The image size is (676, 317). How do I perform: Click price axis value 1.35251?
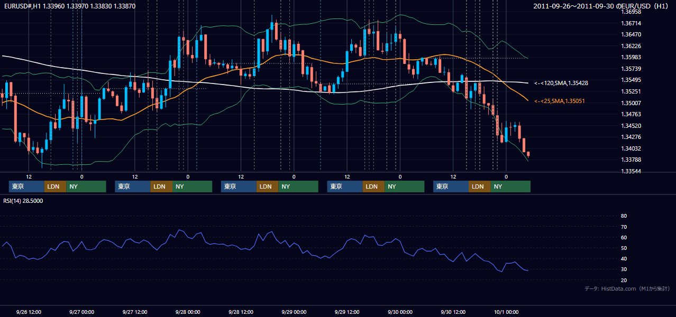tap(631, 91)
